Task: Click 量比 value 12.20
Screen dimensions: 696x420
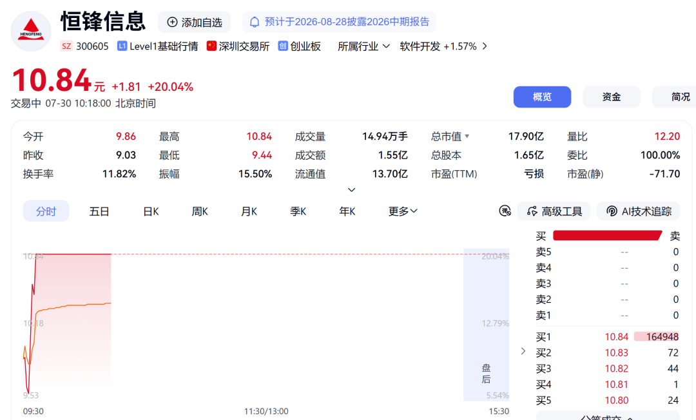Action: point(667,136)
